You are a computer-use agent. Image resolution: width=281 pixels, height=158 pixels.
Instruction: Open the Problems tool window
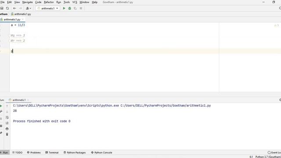(34, 152)
